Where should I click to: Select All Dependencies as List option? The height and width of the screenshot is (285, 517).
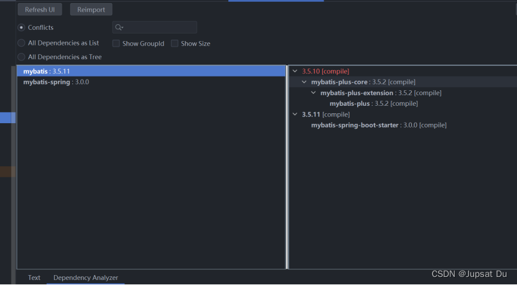[21, 43]
